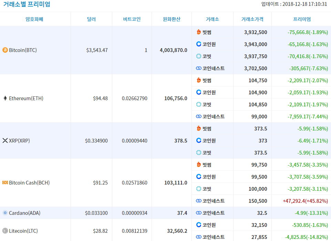Click the -7,959.17(-7.44%) premium value
The image size is (331, 241).
(x=308, y=116)
